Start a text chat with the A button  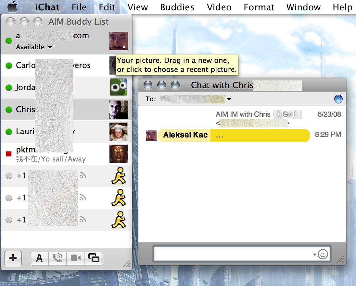click(x=39, y=258)
